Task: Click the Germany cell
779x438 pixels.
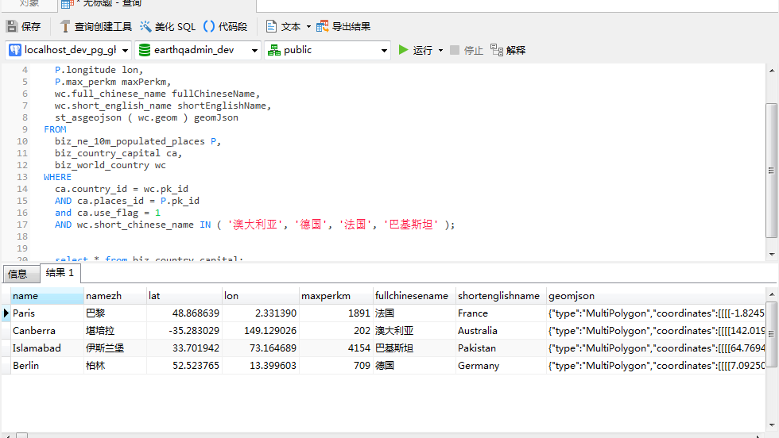Action: 501,366
